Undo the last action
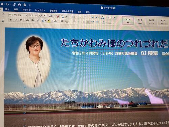The image size is (169, 127). pyautogui.click(x=7, y=4)
